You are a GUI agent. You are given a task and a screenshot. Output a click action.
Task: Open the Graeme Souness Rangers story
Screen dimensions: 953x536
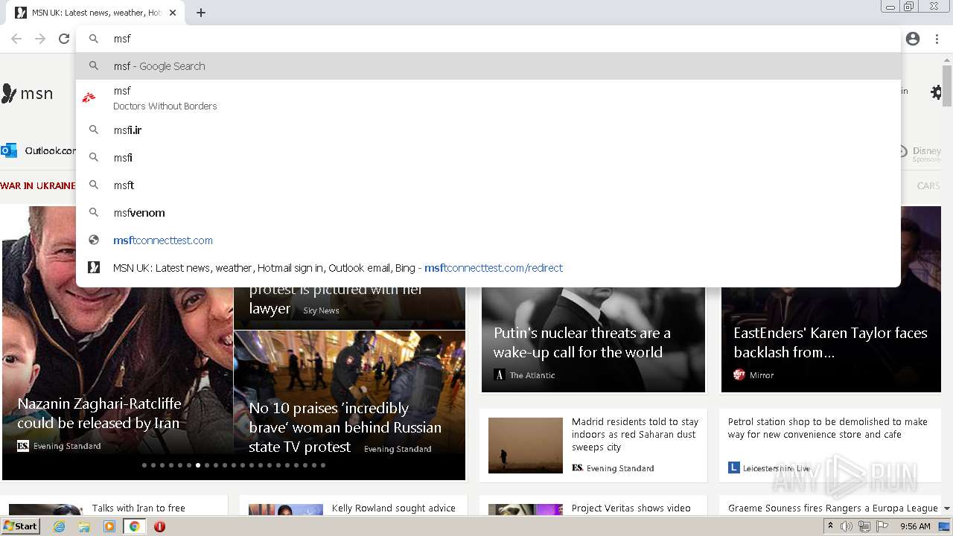click(832, 508)
